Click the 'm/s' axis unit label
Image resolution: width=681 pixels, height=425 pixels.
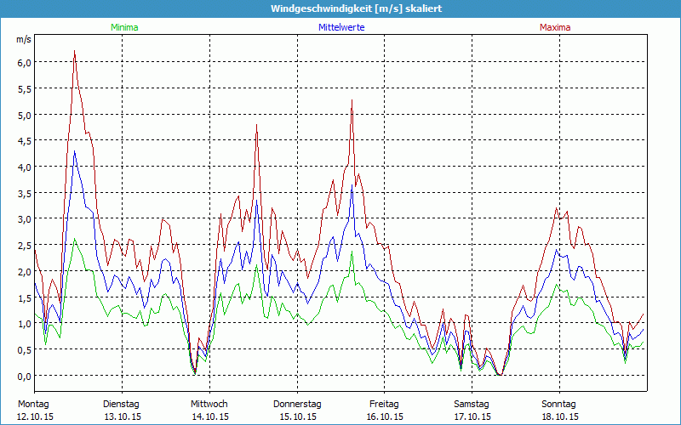(x=24, y=40)
